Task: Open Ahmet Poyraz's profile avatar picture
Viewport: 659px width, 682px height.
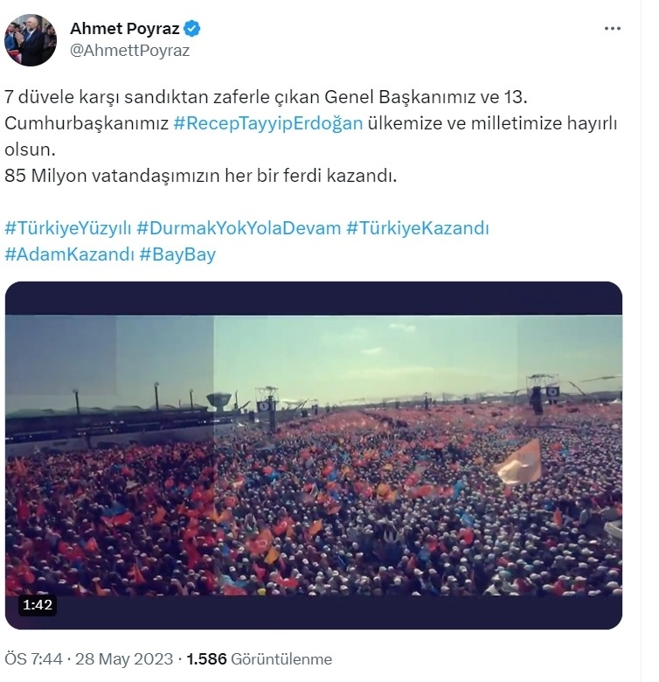Action: 31,40
